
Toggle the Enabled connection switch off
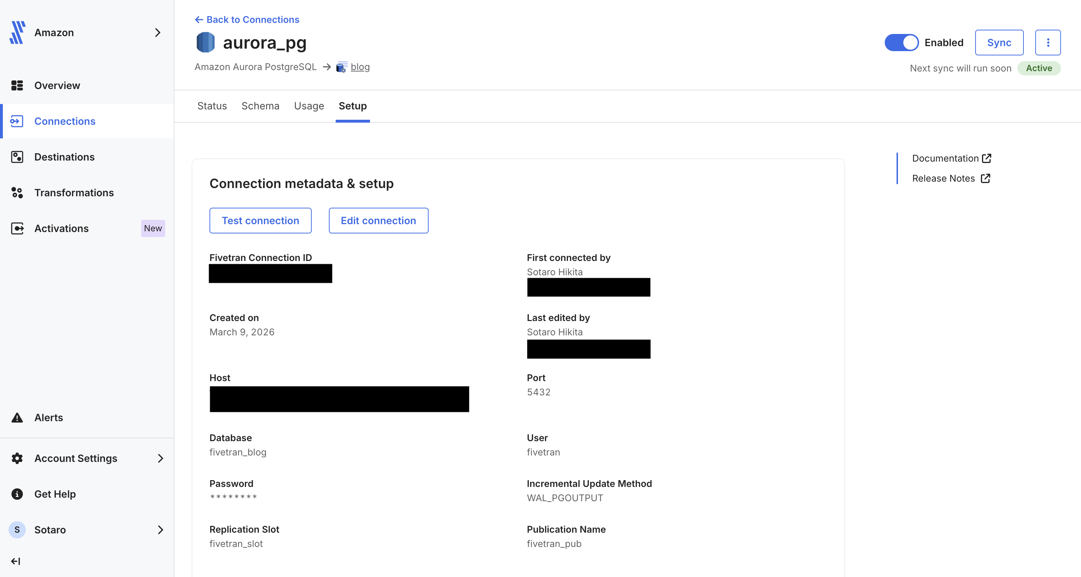tap(902, 43)
